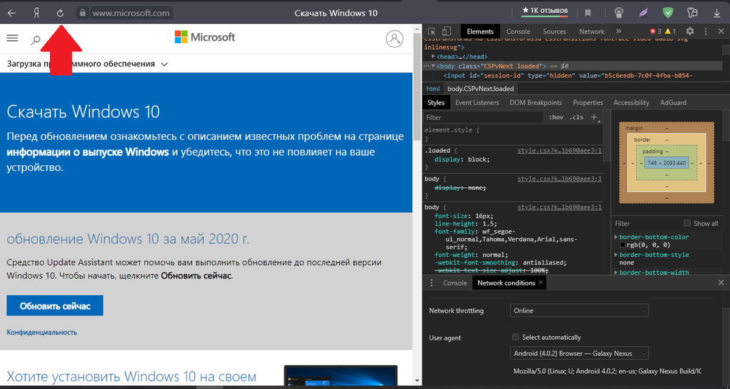Click the yellow warning count badge

(670, 31)
